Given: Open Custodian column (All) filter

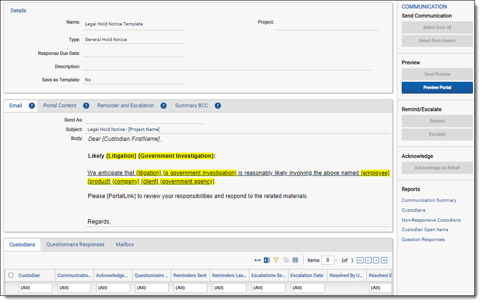Looking at the screenshot, I should coord(36,288).
